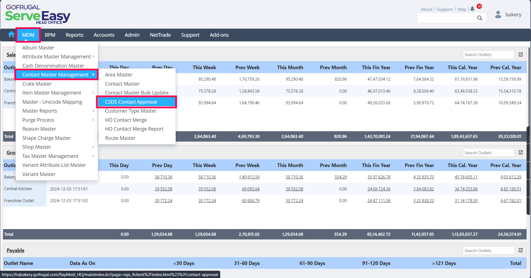Click the >121 Days column header
This screenshot has width=531, height=278.
444,263
